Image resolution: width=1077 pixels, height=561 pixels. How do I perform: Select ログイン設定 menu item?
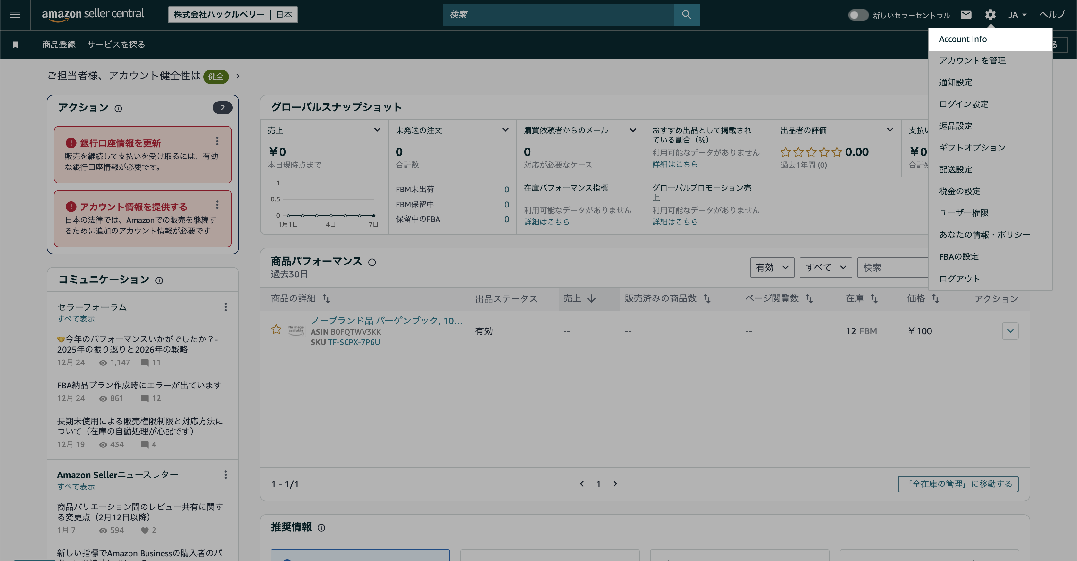[990, 104]
